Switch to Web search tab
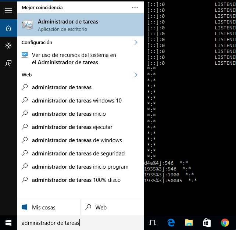 112,207
